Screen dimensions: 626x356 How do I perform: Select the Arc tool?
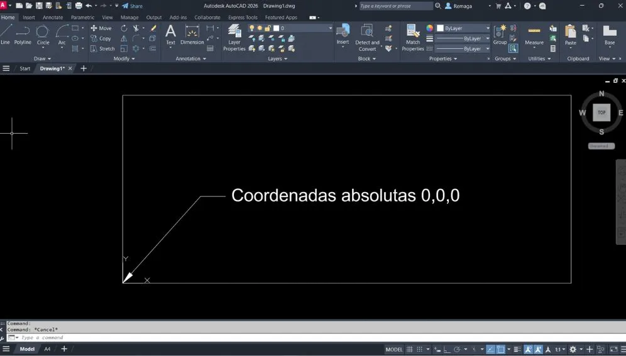[x=62, y=35]
